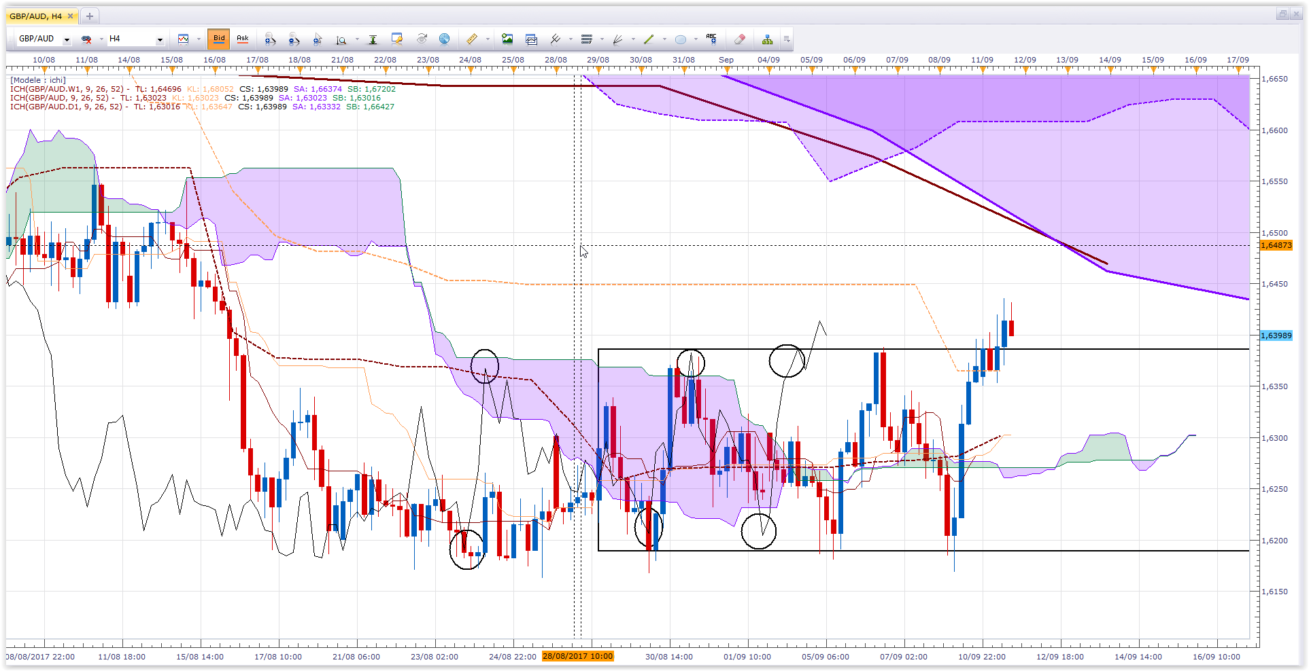Pick the ruler measurement tool

click(471, 39)
